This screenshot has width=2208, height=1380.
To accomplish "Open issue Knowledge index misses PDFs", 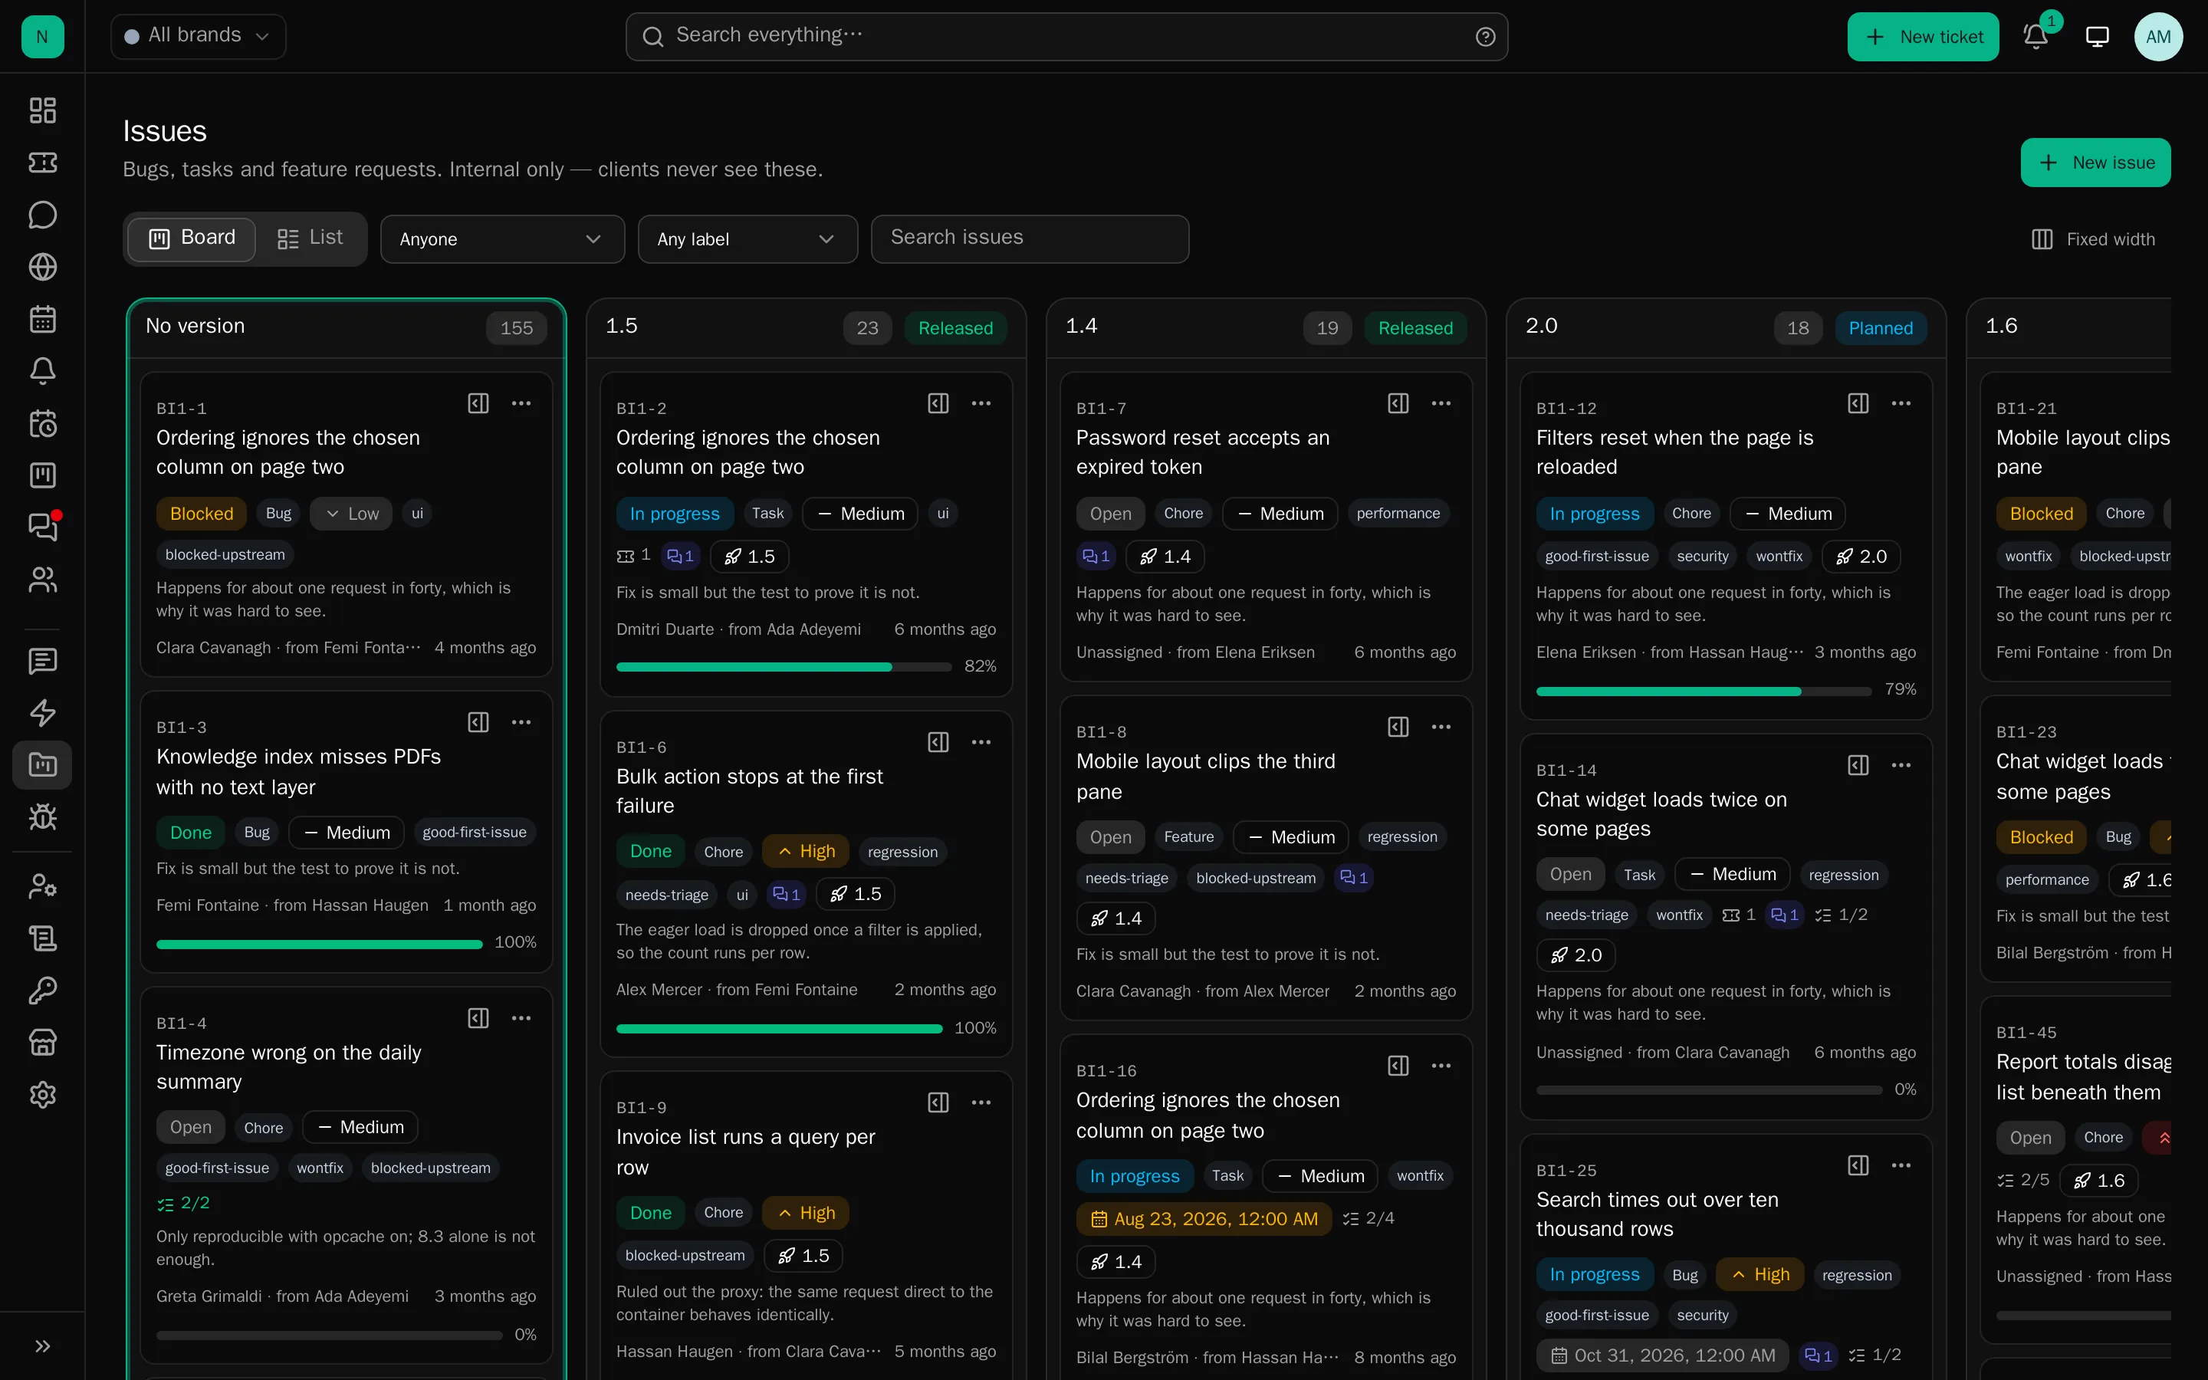I will (298, 772).
